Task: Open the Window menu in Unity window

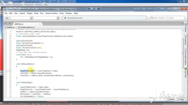Action: click(x=38, y=5)
